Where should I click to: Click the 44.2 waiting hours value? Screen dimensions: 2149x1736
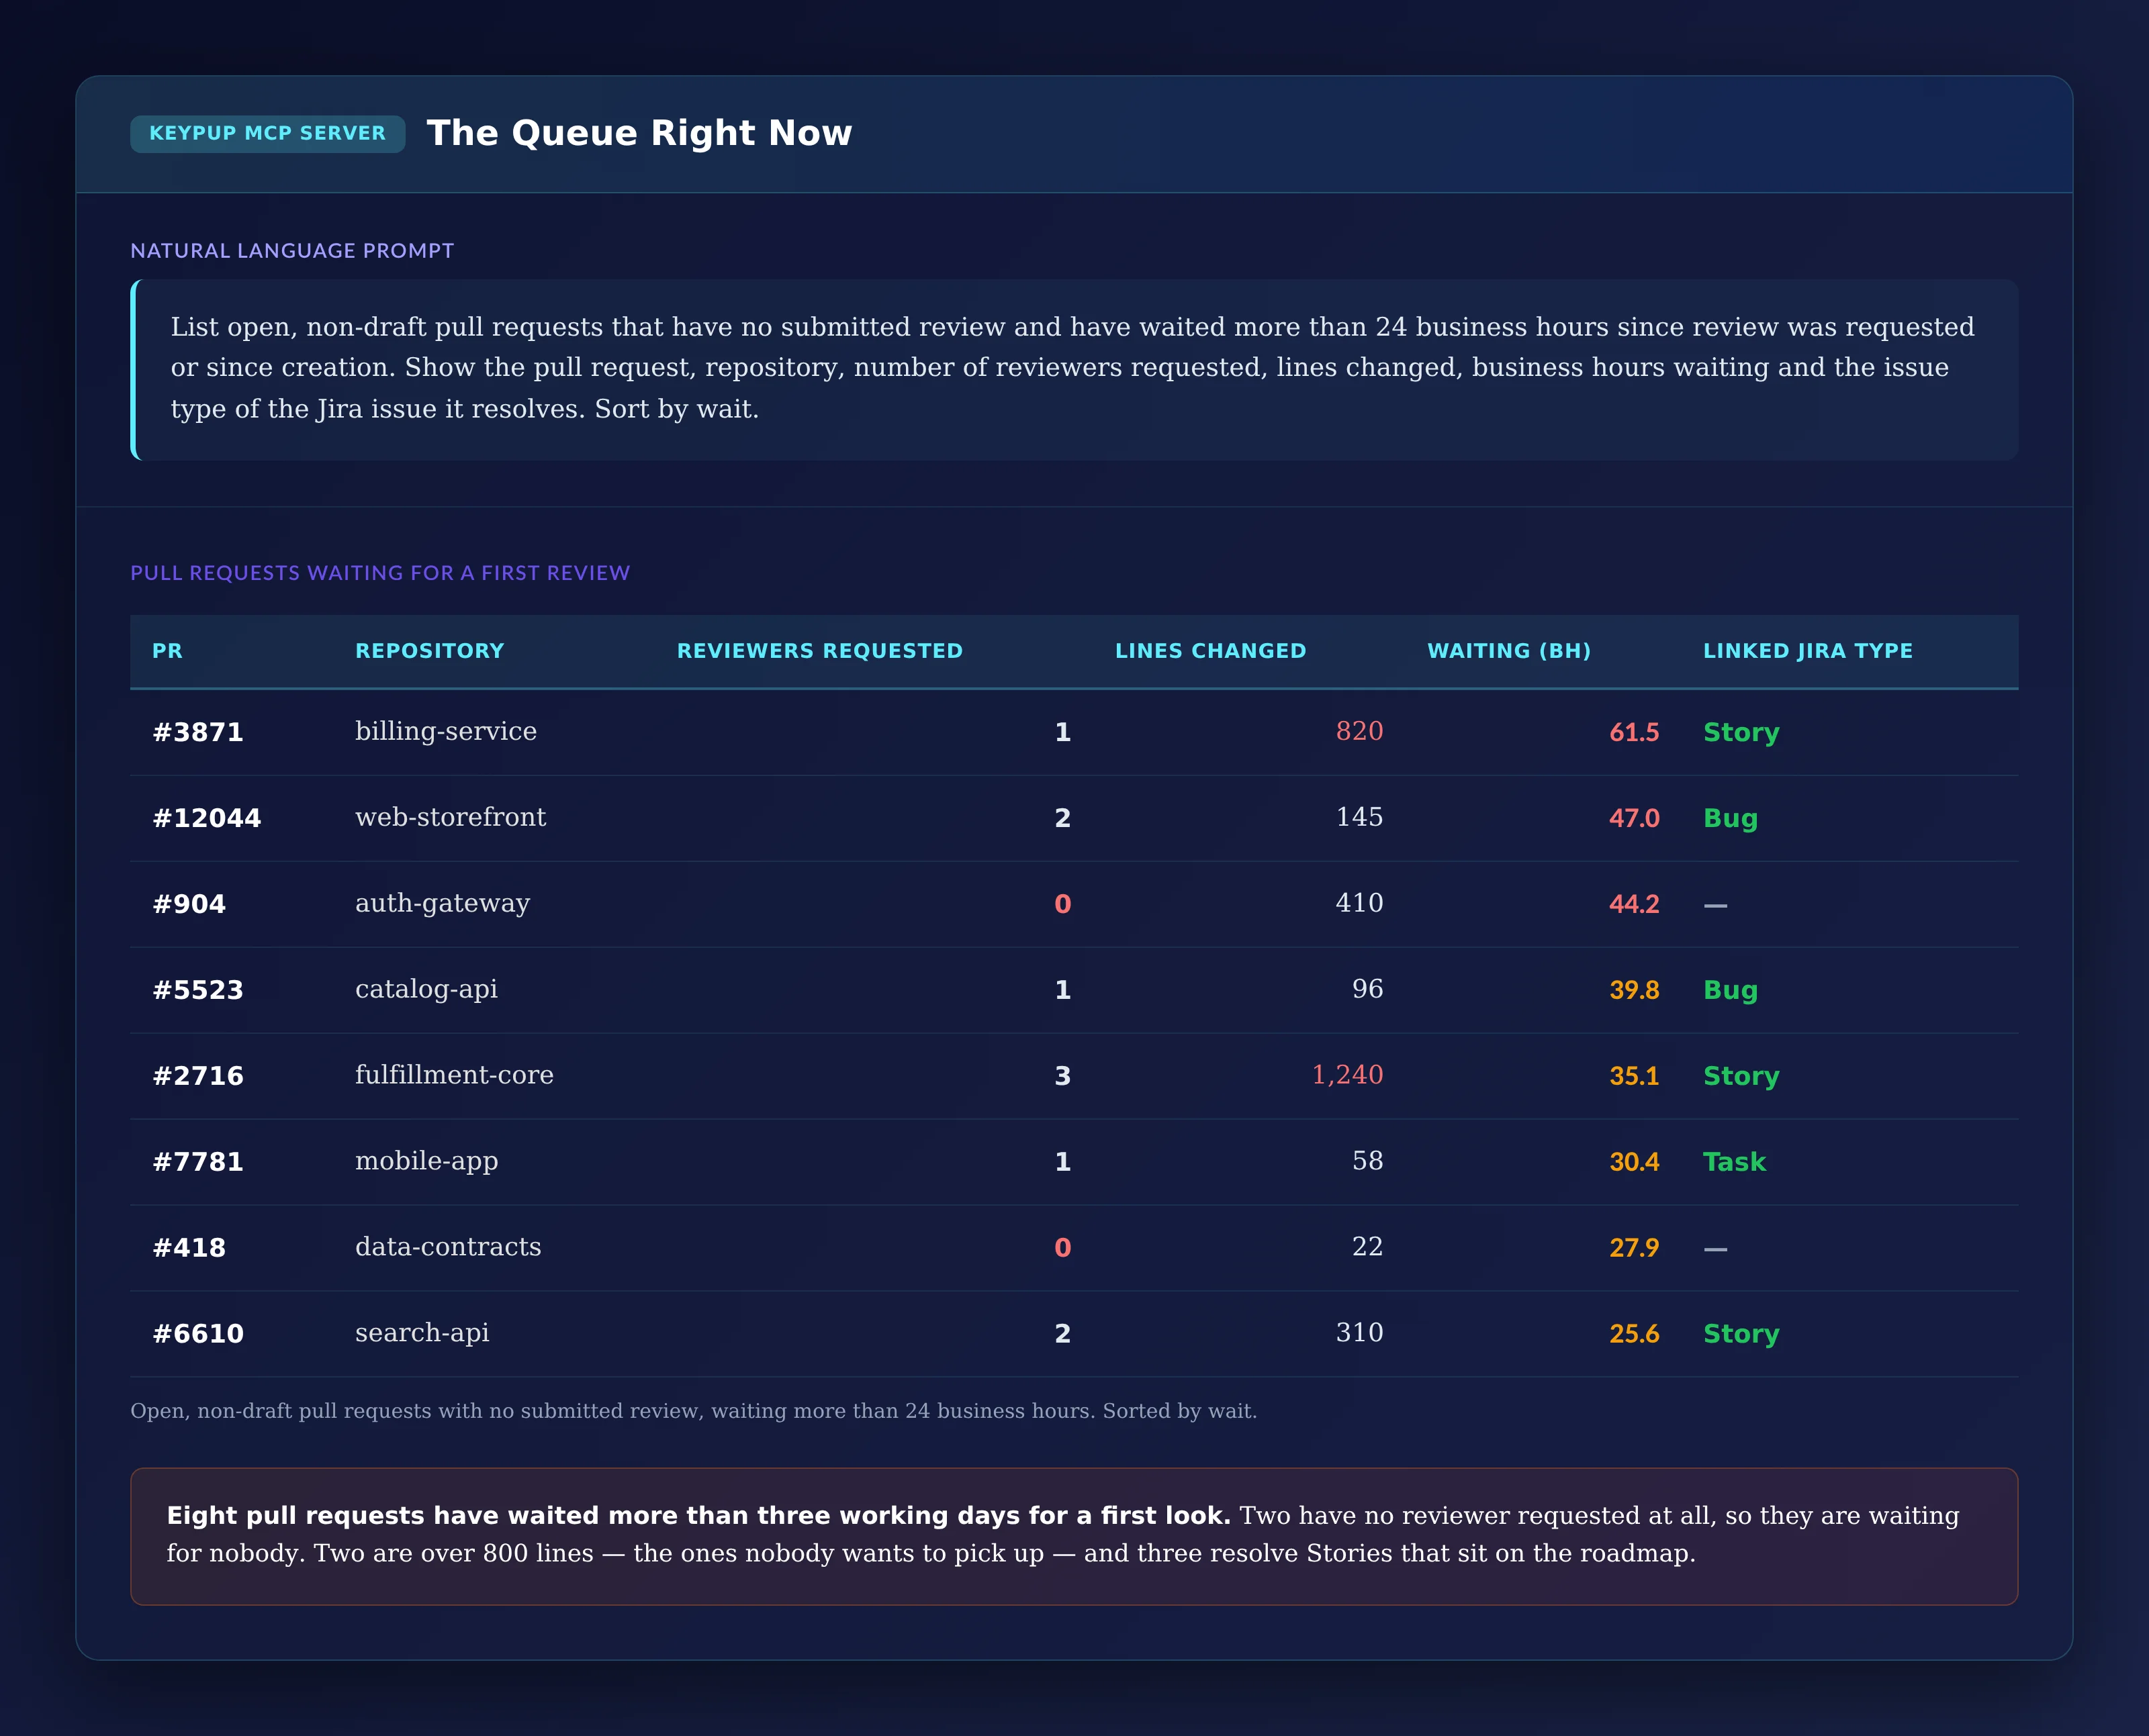pos(1634,904)
